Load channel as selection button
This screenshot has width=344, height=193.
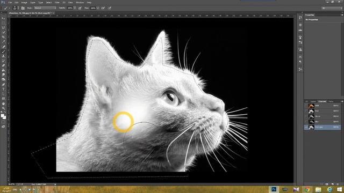321,184
